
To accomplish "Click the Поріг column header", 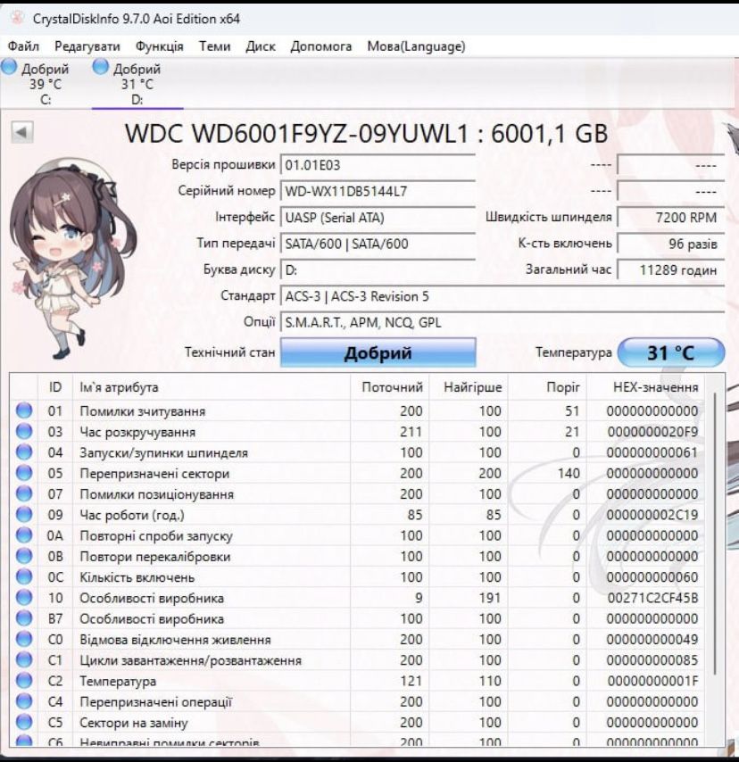I will [x=547, y=387].
